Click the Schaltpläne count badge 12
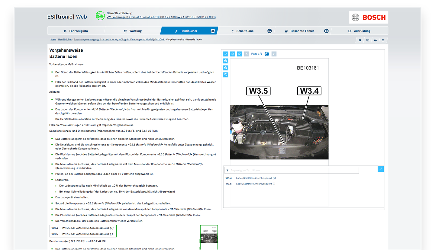 click(x=269, y=31)
